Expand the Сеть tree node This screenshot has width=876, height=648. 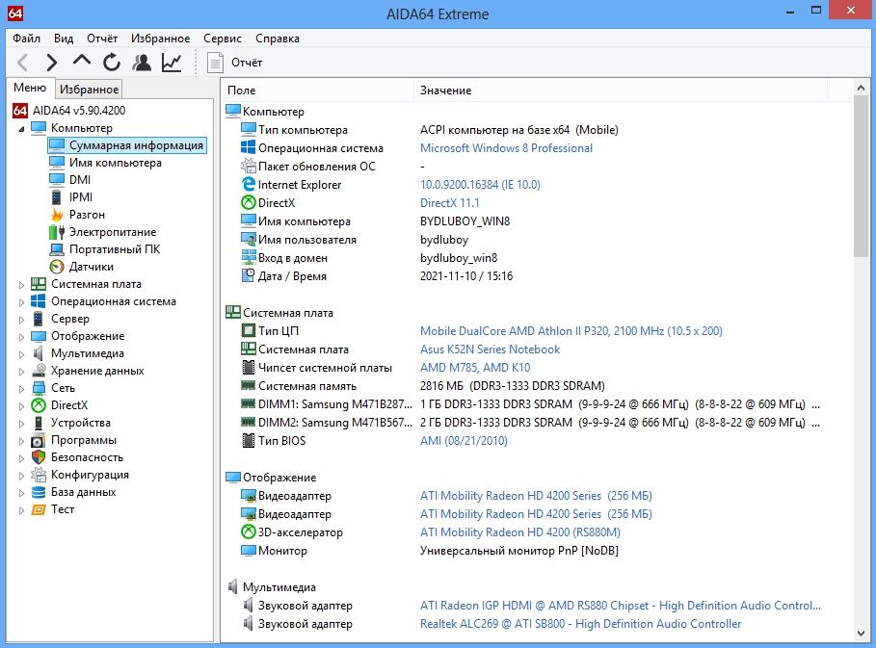click(x=21, y=388)
